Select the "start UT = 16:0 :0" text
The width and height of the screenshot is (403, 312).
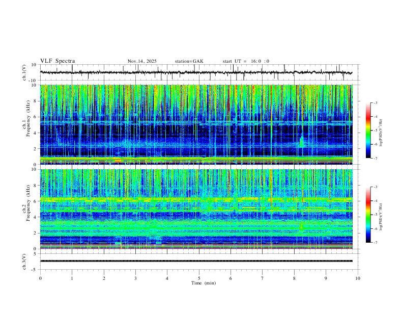tap(246, 61)
